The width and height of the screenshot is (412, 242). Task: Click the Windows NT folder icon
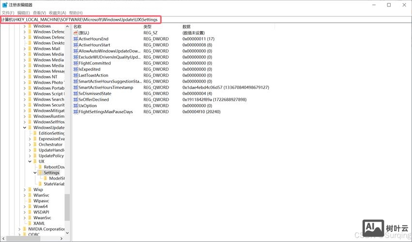pos(29,77)
